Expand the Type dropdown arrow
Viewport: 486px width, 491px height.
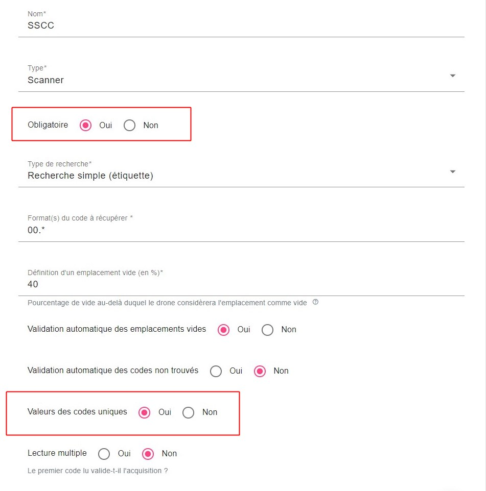coord(452,76)
